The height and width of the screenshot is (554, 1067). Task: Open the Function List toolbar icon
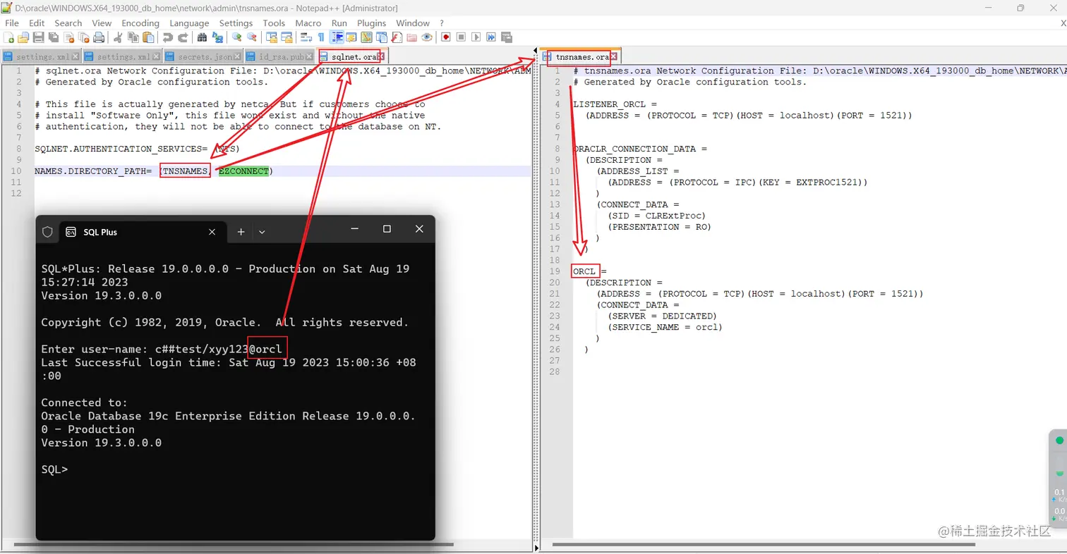pos(397,37)
